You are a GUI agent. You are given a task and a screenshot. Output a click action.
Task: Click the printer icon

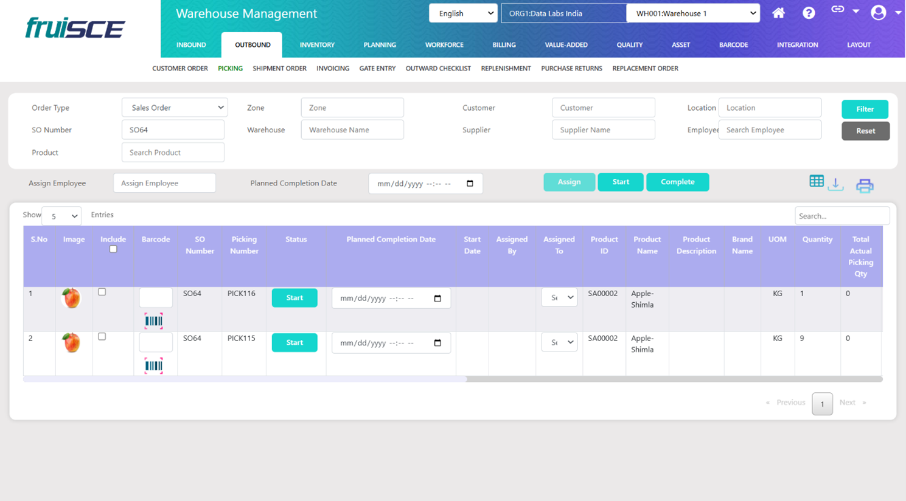(865, 185)
